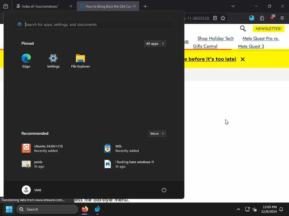Click the 'Pinned' section heading
The height and width of the screenshot is (216, 289).
pyautogui.click(x=27, y=43)
